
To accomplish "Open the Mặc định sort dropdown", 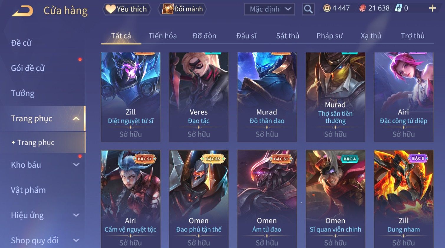I will [269, 9].
